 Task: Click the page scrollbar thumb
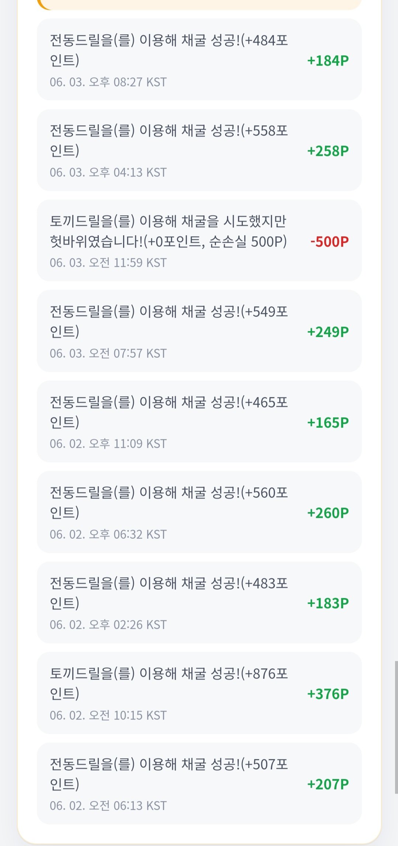pyautogui.click(x=396, y=727)
